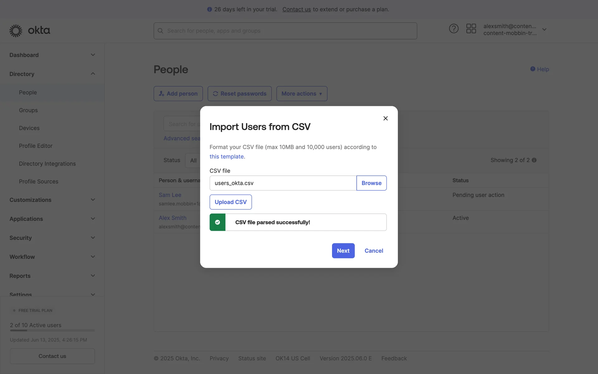Click the Okta logo icon

(16, 31)
